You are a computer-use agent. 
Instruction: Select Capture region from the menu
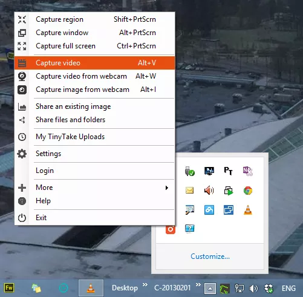click(94, 19)
